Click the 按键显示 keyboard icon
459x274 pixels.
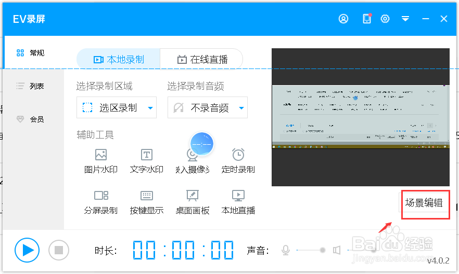tap(147, 196)
